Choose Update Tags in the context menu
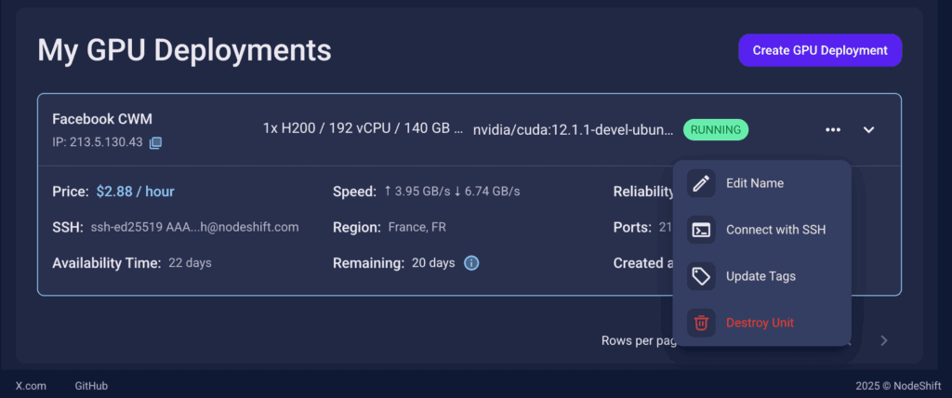 [x=760, y=276]
